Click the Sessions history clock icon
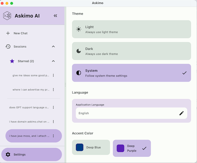 (x=8, y=46)
